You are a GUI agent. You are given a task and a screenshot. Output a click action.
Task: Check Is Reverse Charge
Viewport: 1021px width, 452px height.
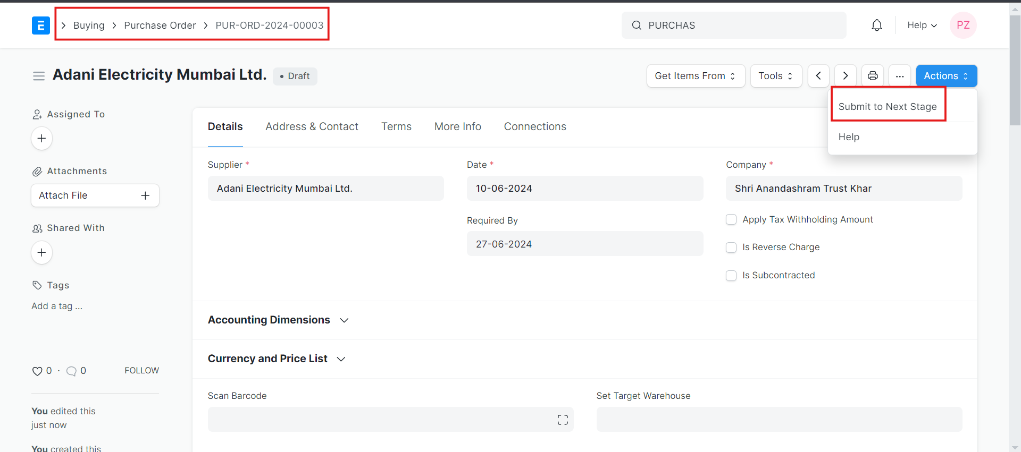[x=731, y=248]
